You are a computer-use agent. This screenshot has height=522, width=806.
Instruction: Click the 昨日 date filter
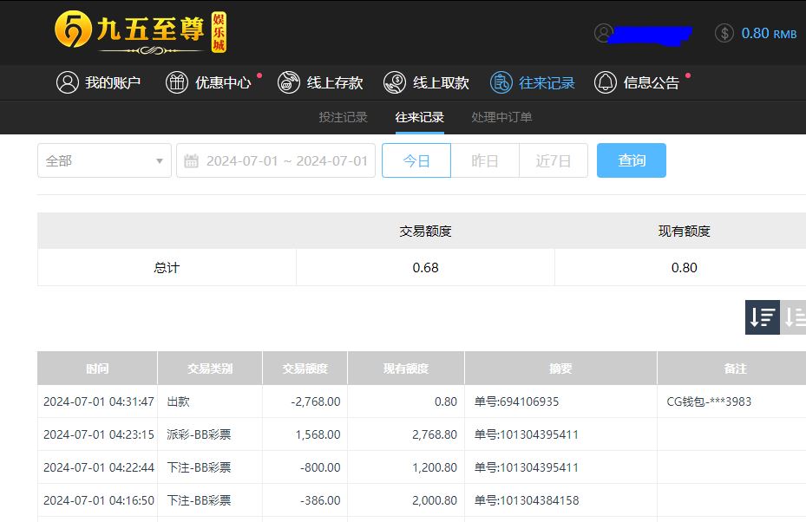(x=484, y=160)
